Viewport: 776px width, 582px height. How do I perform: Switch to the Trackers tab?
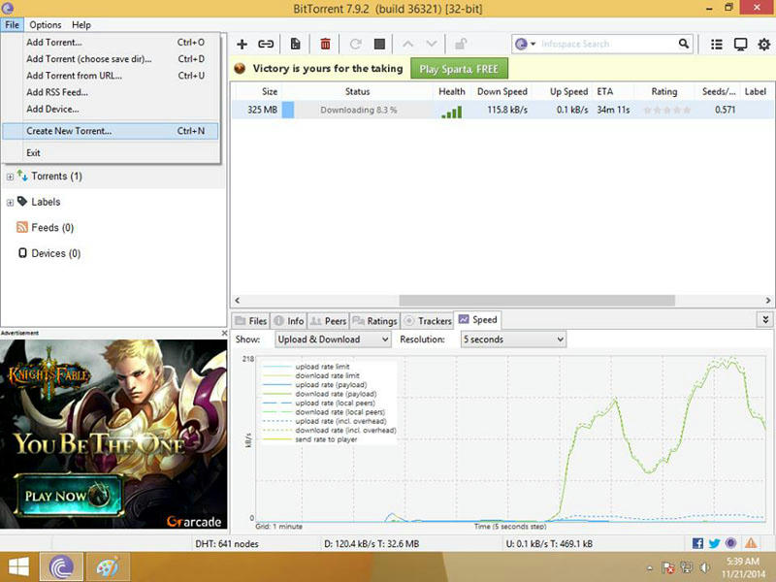428,321
